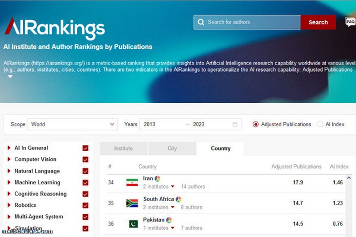The height and width of the screenshot is (237, 356).
Task: Expand the Natural Language category arrow
Action: coord(9,171)
